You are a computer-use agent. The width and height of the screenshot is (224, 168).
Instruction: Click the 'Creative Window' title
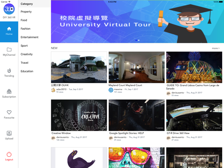pos(61,133)
